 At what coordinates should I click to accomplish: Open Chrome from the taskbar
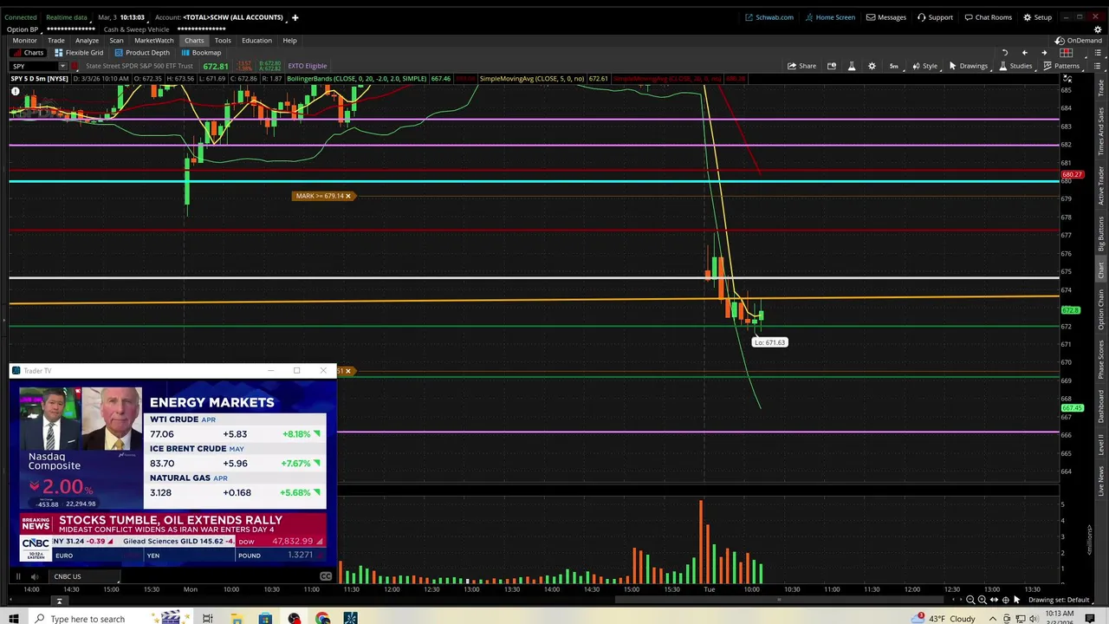coord(322,618)
